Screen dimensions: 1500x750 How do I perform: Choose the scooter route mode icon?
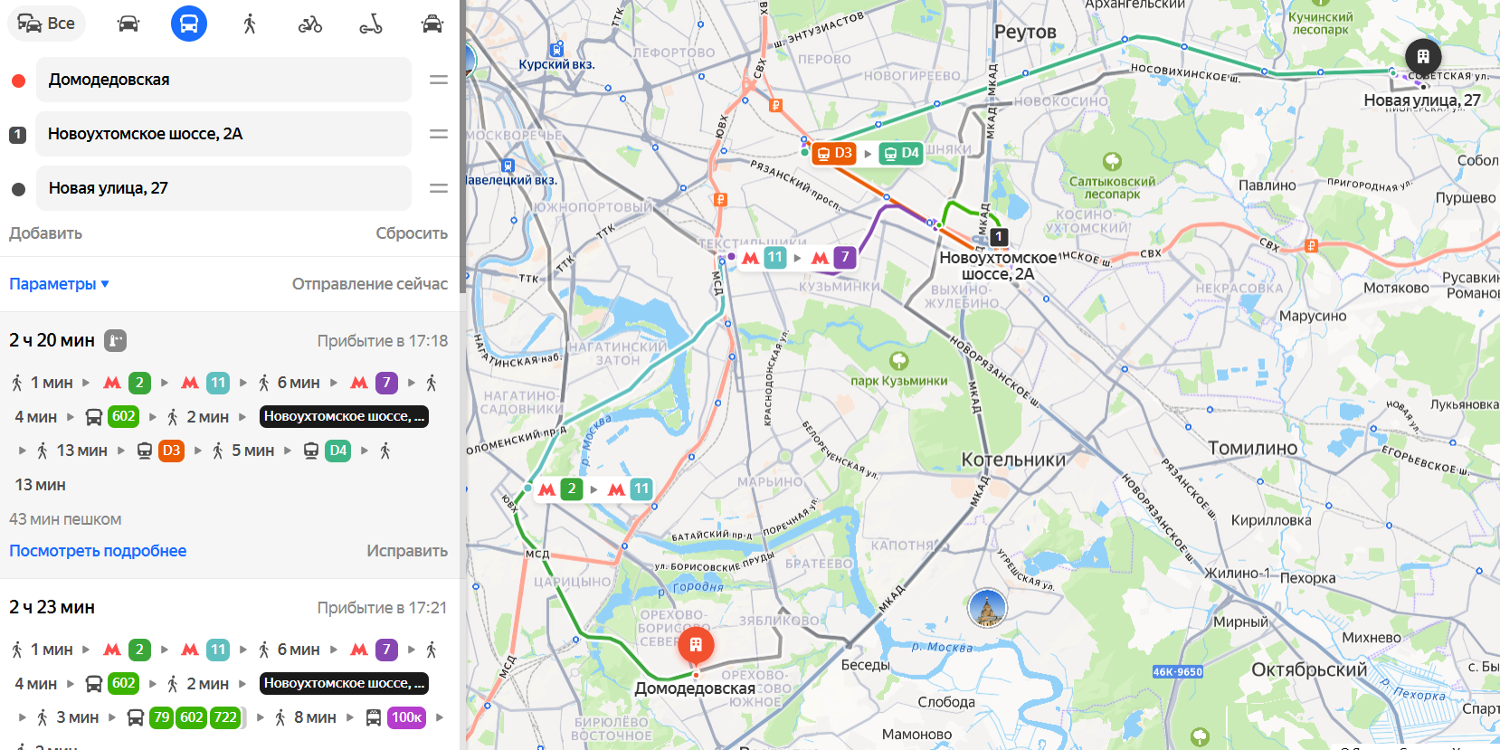[x=371, y=24]
